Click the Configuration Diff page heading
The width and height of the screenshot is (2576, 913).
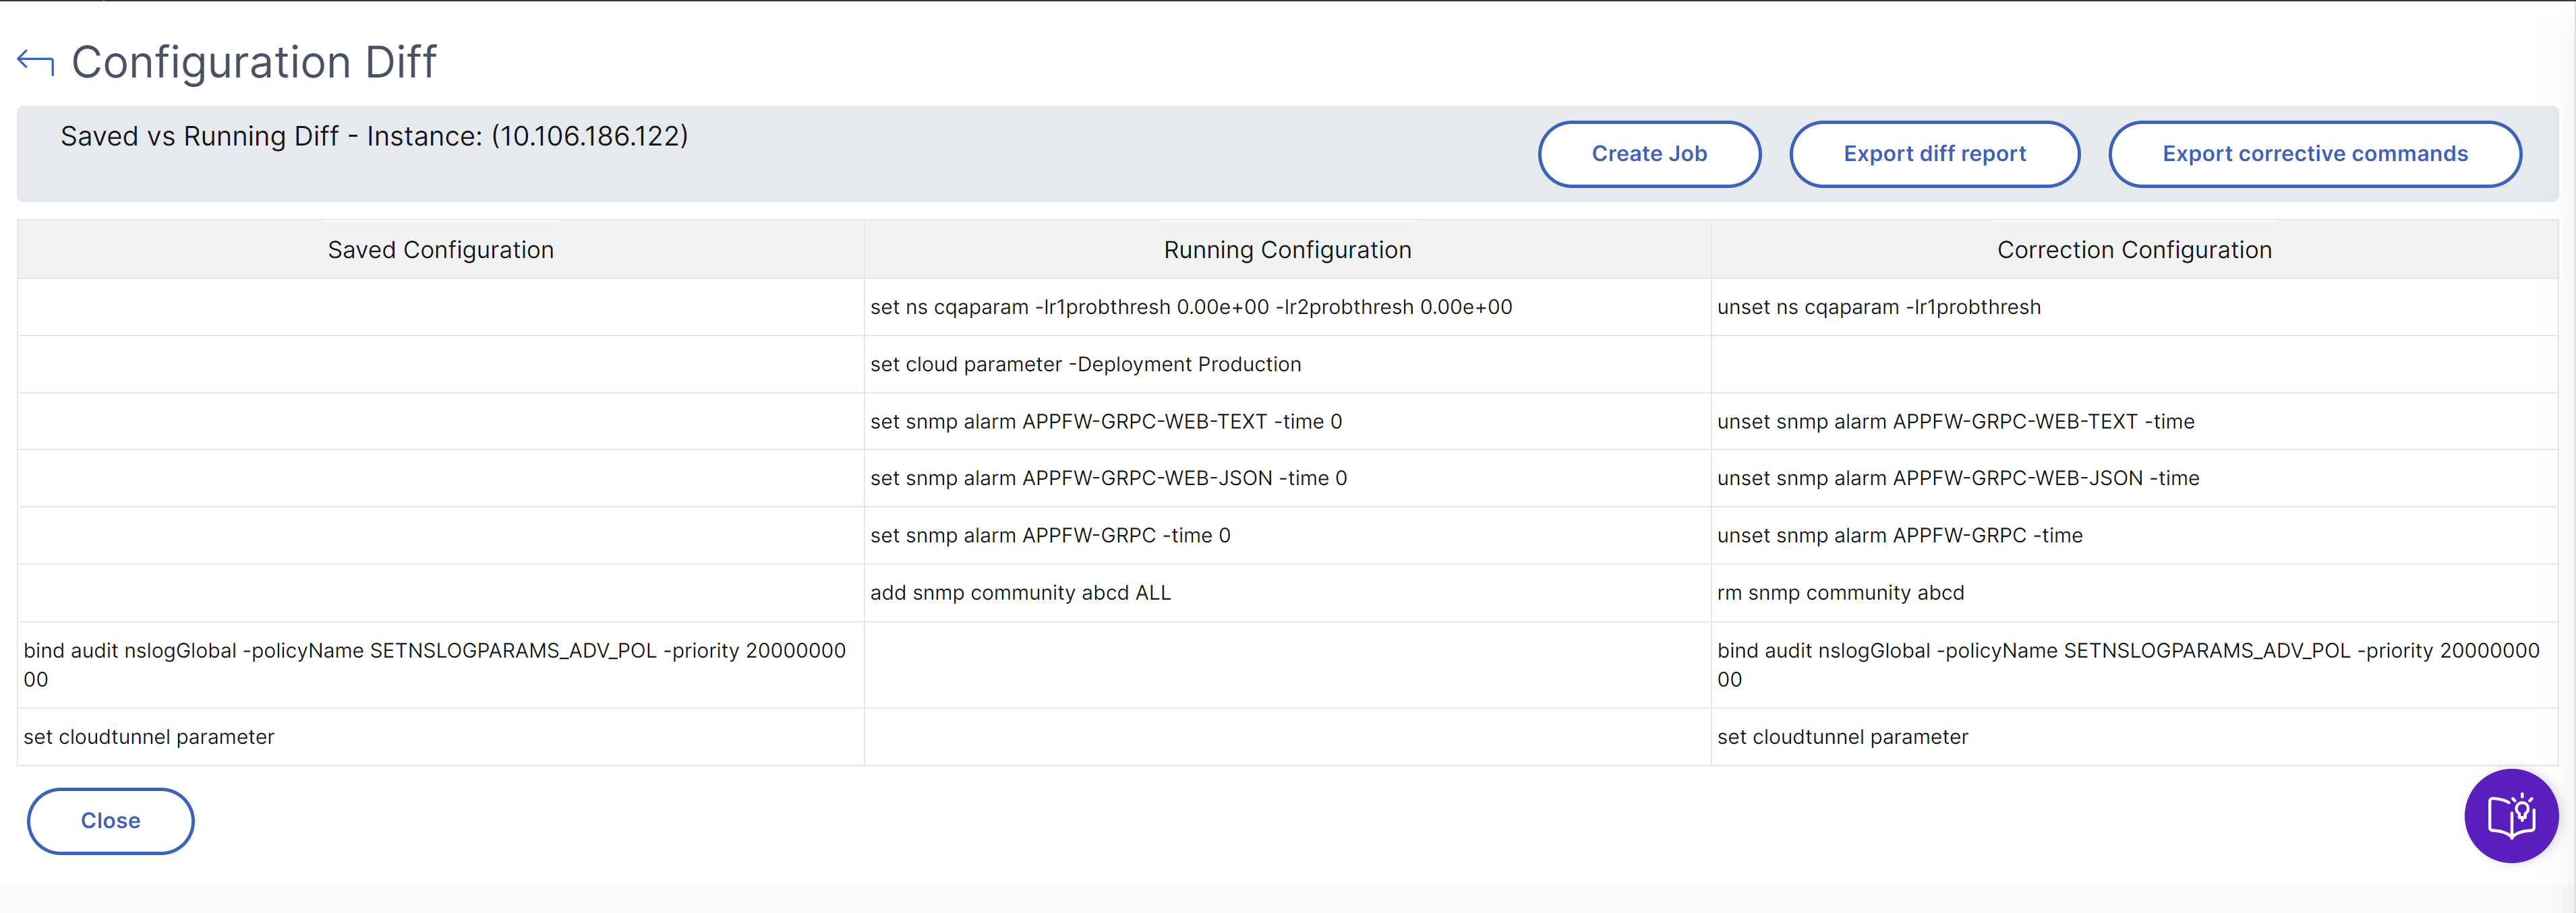tap(254, 62)
